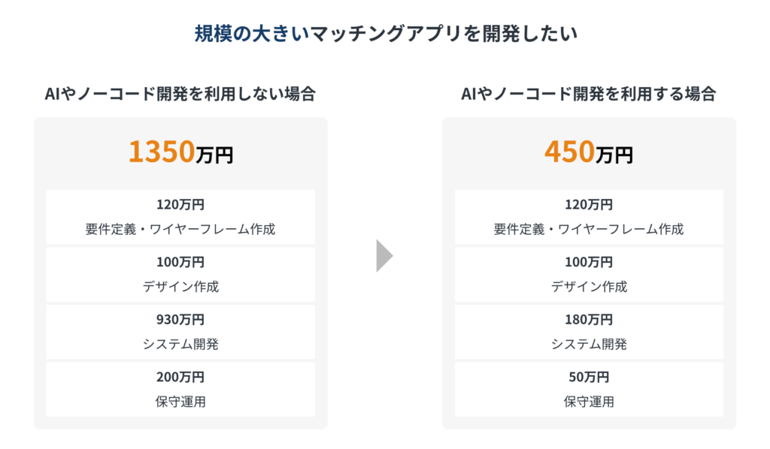Select left panel's デザイン作成 card

click(x=180, y=274)
